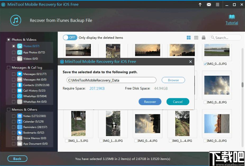Select Photos (0/37) in the sidebar

pos(31,46)
